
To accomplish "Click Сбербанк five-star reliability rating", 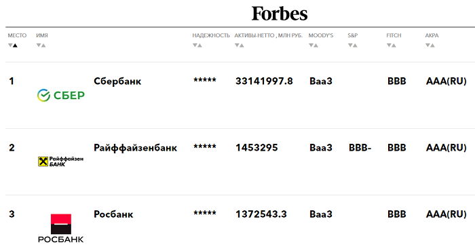I will 205,80.
